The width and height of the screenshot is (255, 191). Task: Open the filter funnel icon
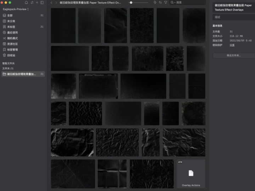165,2
